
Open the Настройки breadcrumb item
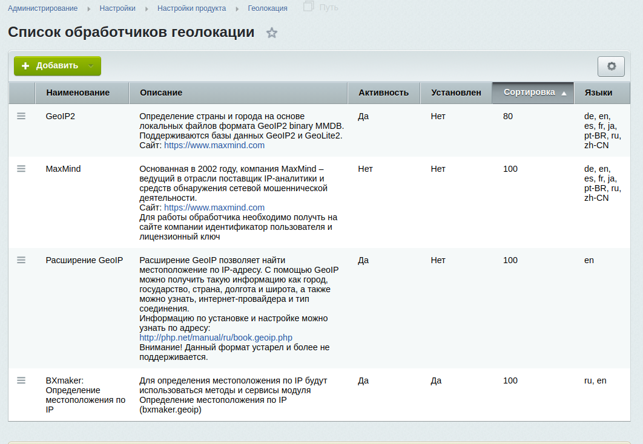[x=117, y=8]
